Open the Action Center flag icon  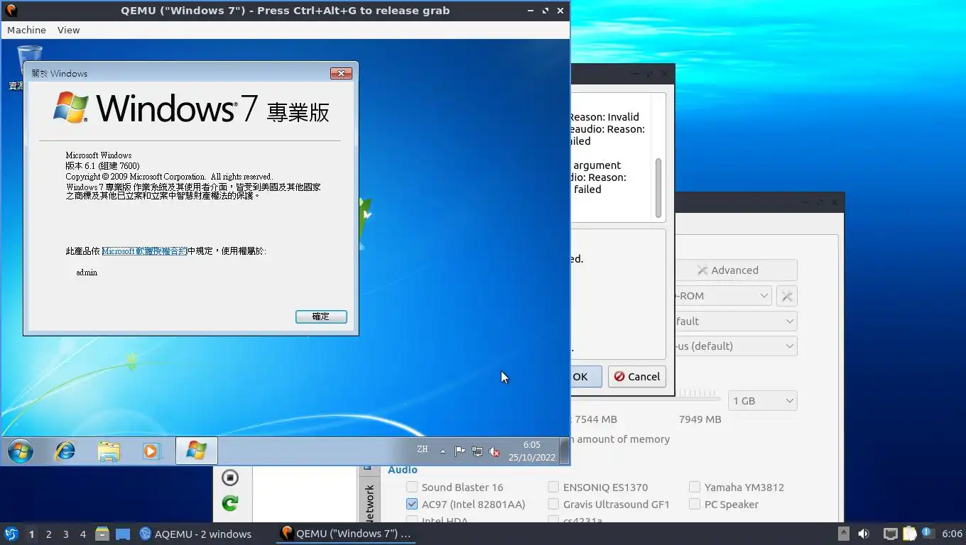pyautogui.click(x=460, y=451)
